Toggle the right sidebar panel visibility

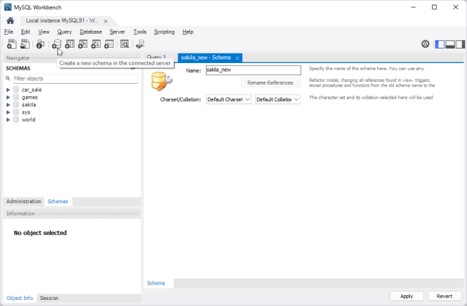(x=460, y=44)
